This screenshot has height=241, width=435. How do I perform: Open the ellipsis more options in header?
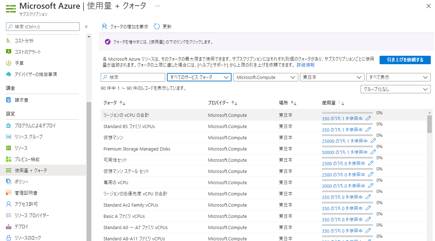[158, 6]
